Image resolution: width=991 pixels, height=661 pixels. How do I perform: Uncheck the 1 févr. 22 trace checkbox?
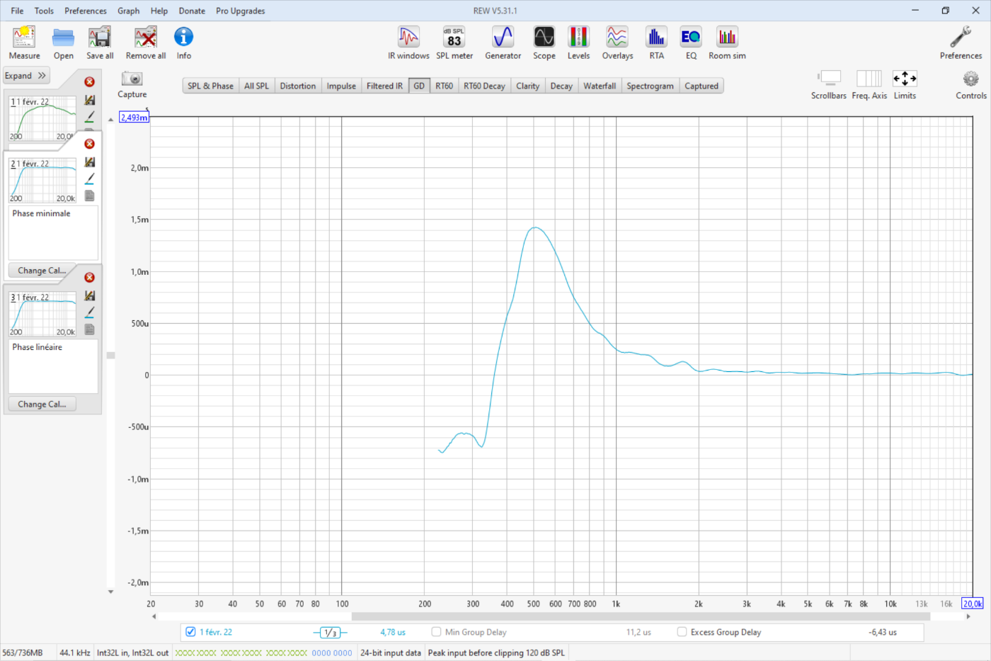[190, 632]
